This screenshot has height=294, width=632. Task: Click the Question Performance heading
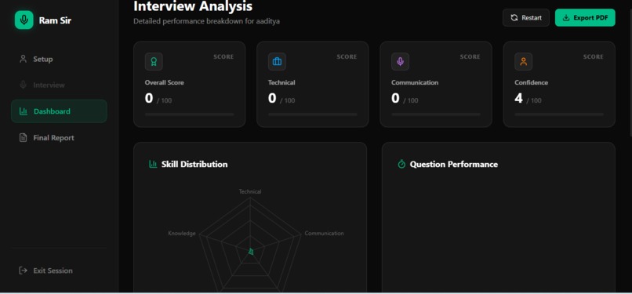click(x=454, y=165)
